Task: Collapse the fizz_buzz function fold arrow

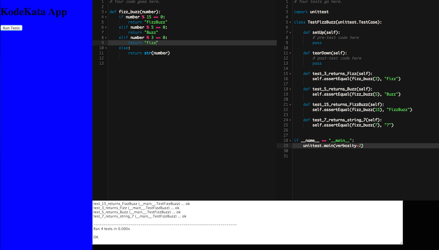Action: [x=106, y=12]
